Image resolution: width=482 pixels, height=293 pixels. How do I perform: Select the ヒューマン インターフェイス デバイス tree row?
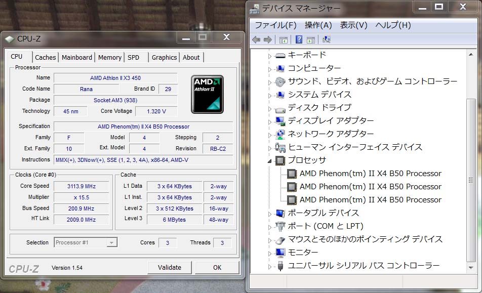tap(355, 147)
